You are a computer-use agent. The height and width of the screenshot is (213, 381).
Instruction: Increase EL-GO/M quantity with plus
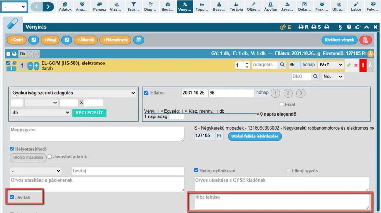click(x=37, y=66)
